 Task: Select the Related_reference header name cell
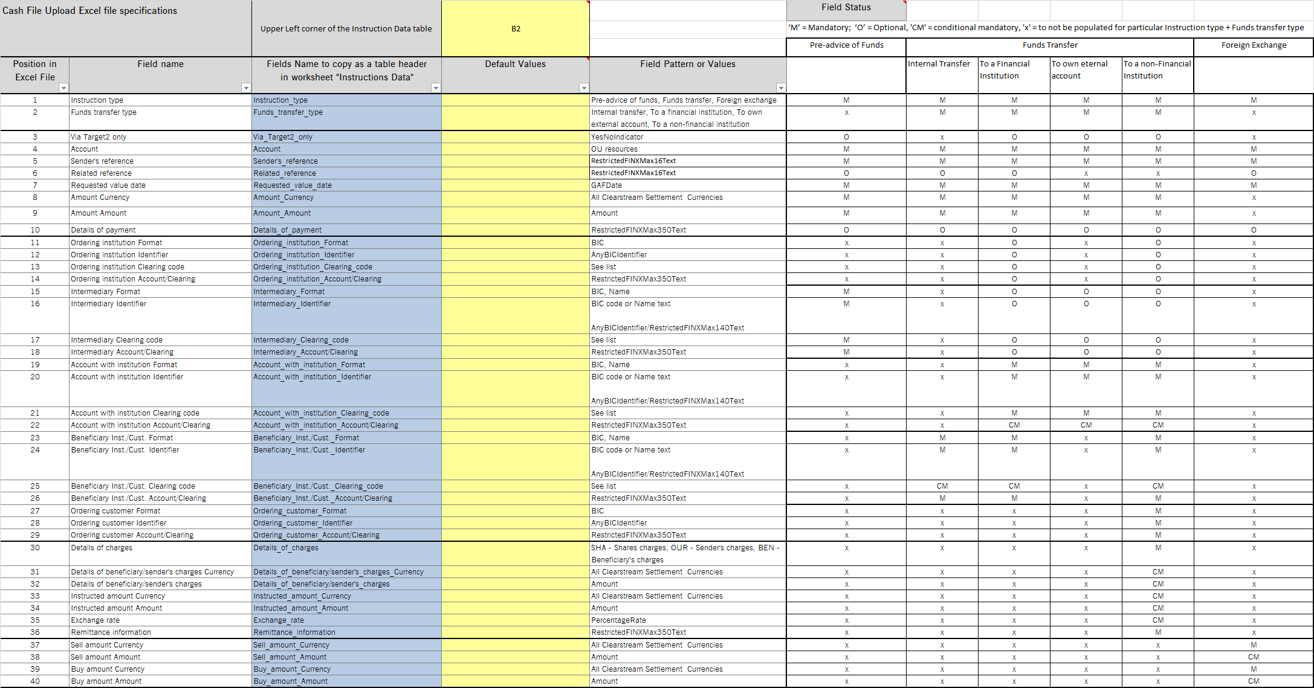(346, 173)
